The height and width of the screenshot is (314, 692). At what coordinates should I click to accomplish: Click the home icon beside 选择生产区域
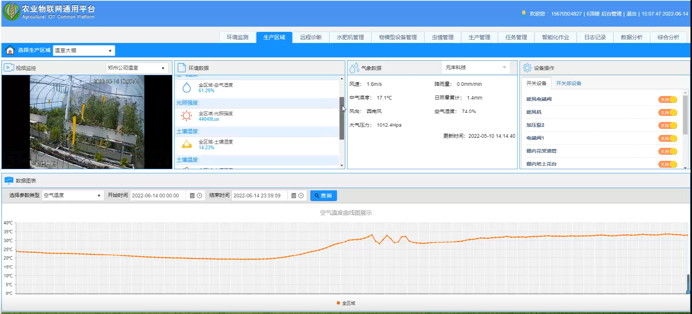pos(10,50)
